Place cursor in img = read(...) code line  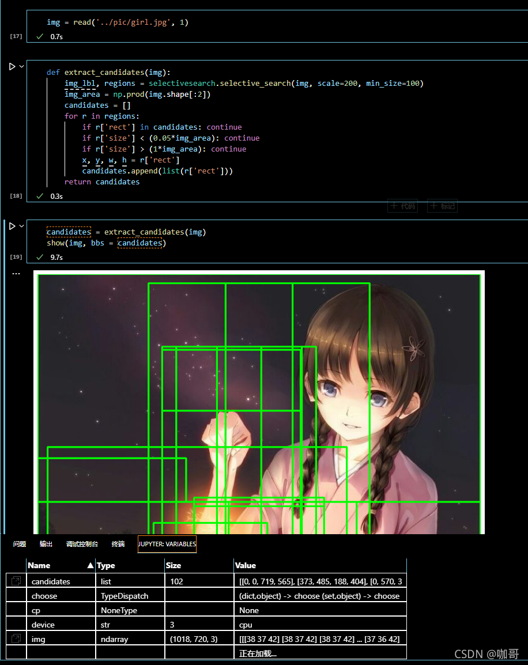[x=118, y=22]
